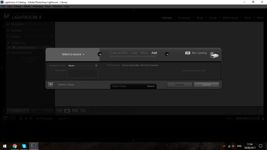This screenshot has width=267, height=150.
Task: Open the Metadata menu
Action: pos(38,6)
